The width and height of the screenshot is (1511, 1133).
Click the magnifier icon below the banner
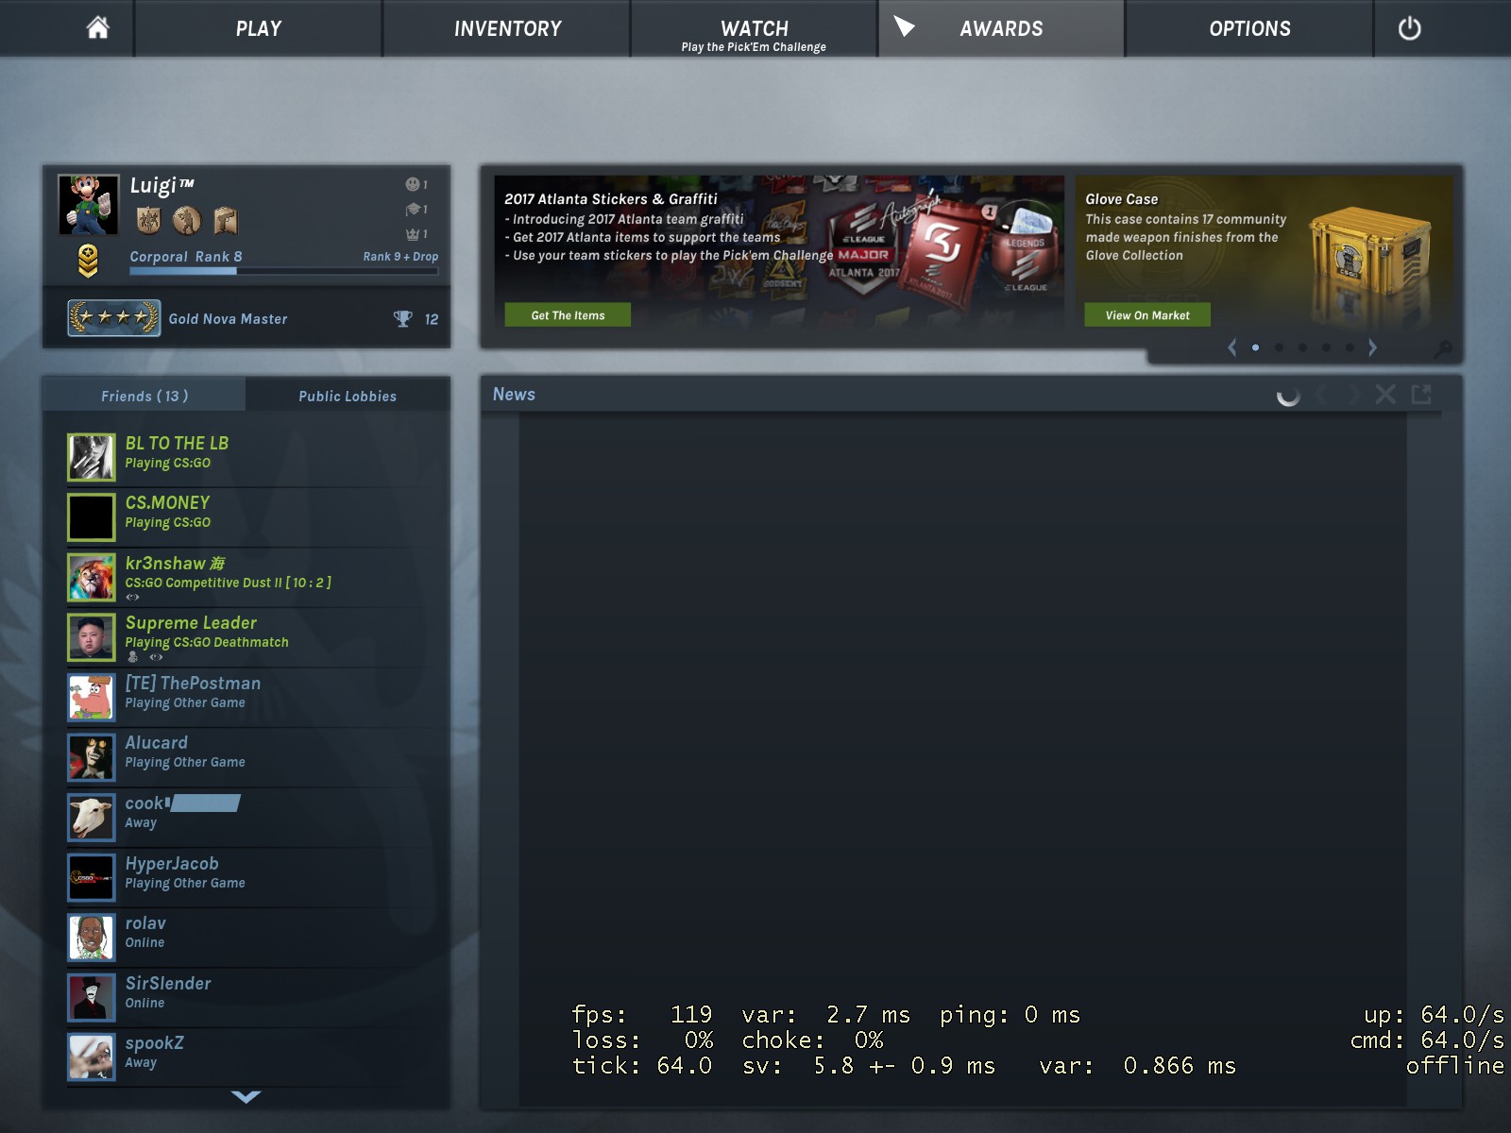click(1442, 349)
